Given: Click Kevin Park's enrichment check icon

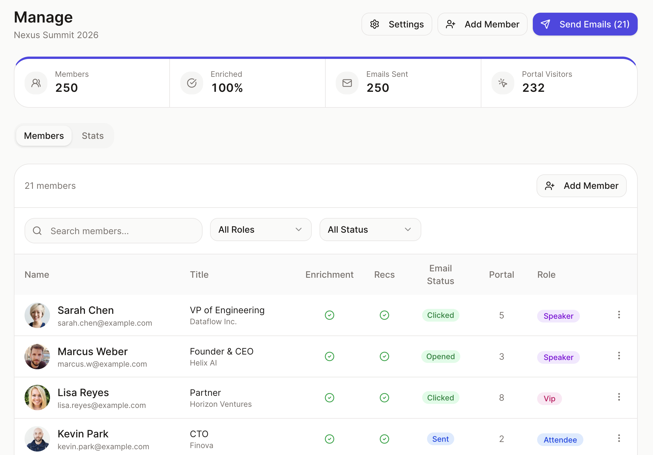Looking at the screenshot, I should (x=329, y=439).
